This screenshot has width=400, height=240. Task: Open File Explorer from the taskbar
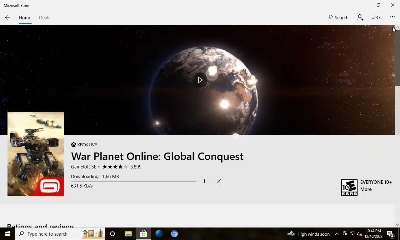(128, 234)
